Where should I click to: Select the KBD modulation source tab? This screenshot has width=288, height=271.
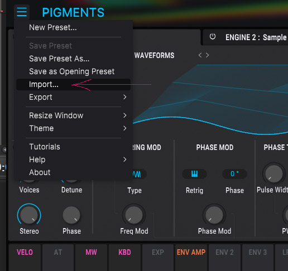point(124,258)
